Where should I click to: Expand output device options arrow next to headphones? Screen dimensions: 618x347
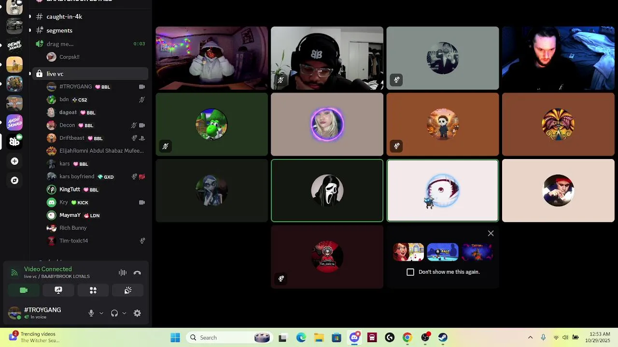coord(124,313)
